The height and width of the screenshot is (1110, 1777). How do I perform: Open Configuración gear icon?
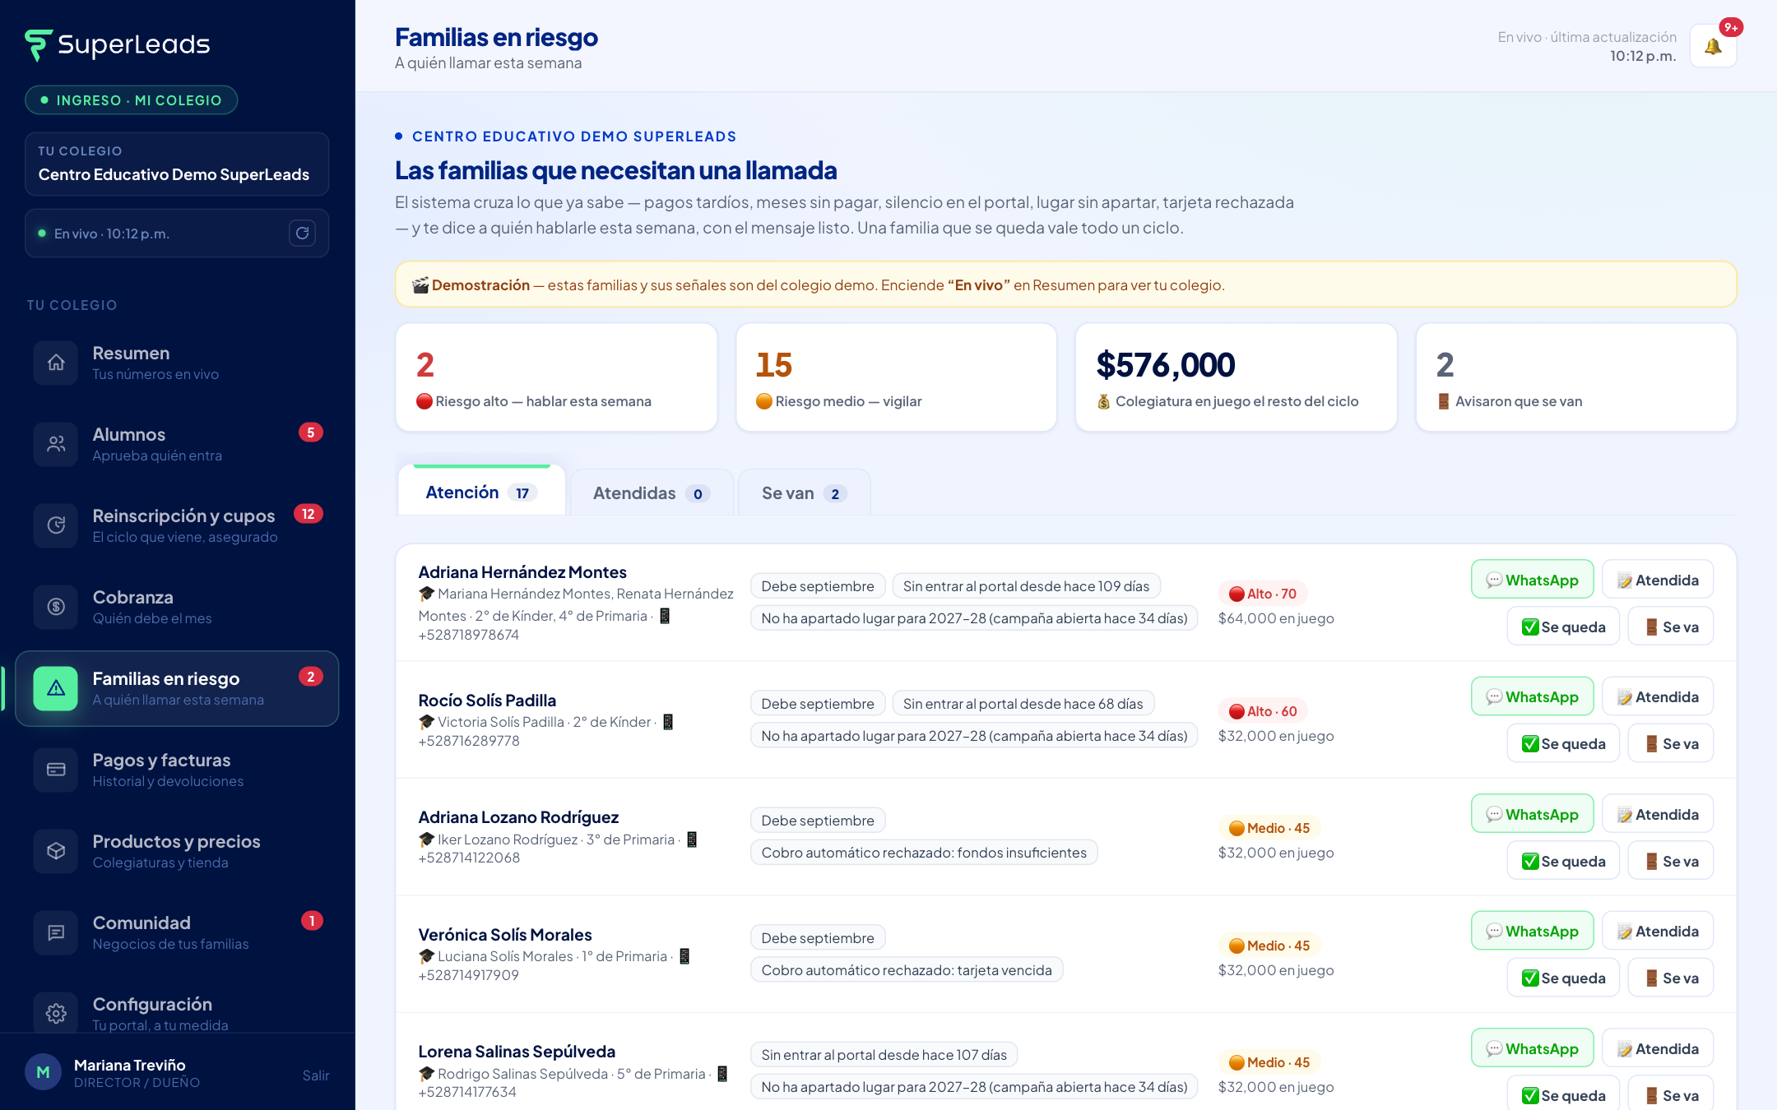[x=56, y=1014]
